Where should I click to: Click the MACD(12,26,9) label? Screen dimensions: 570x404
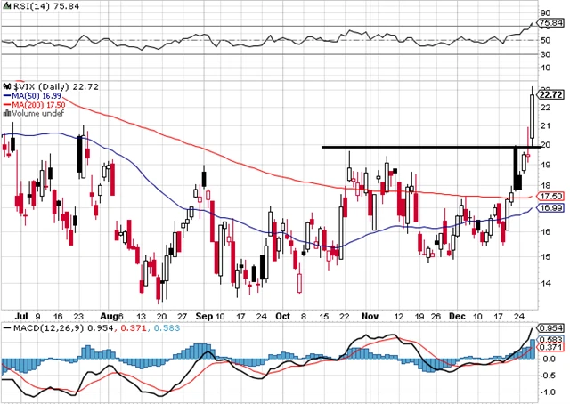[x=48, y=328]
